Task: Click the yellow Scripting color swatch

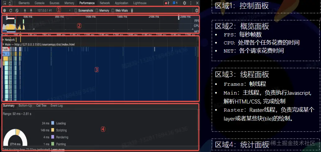Action: point(53,130)
